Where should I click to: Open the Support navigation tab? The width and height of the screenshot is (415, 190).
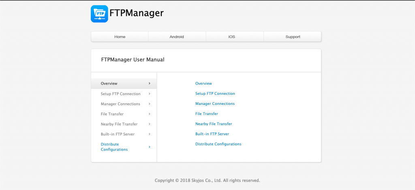[293, 37]
